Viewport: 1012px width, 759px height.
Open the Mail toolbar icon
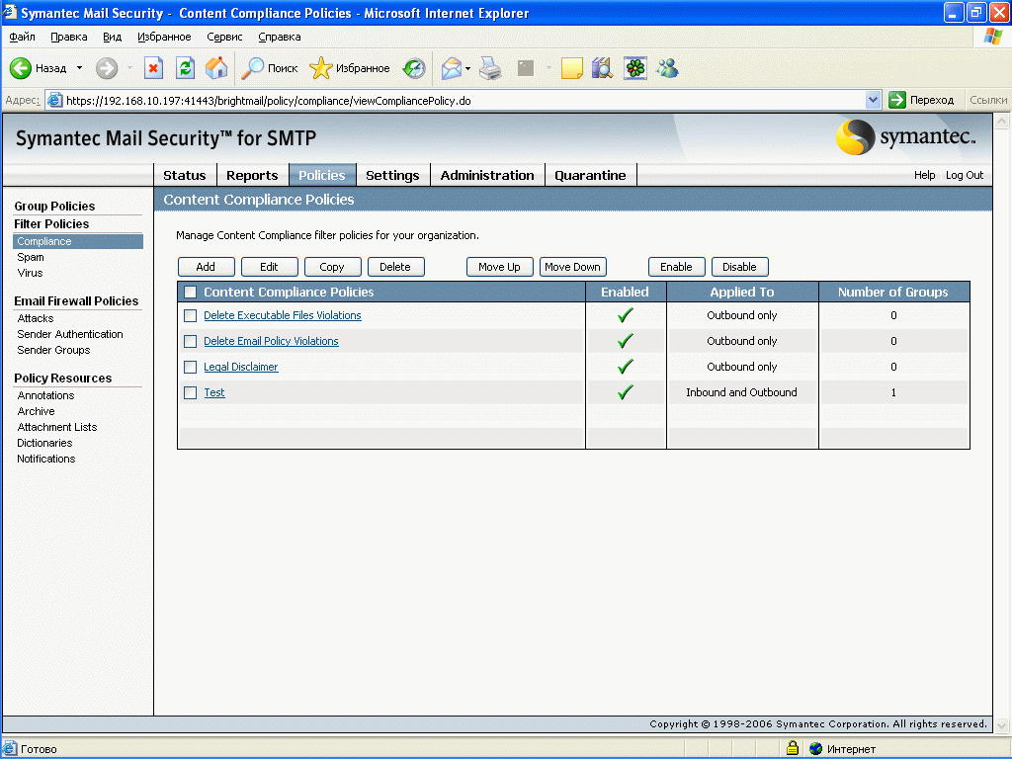pyautogui.click(x=452, y=68)
